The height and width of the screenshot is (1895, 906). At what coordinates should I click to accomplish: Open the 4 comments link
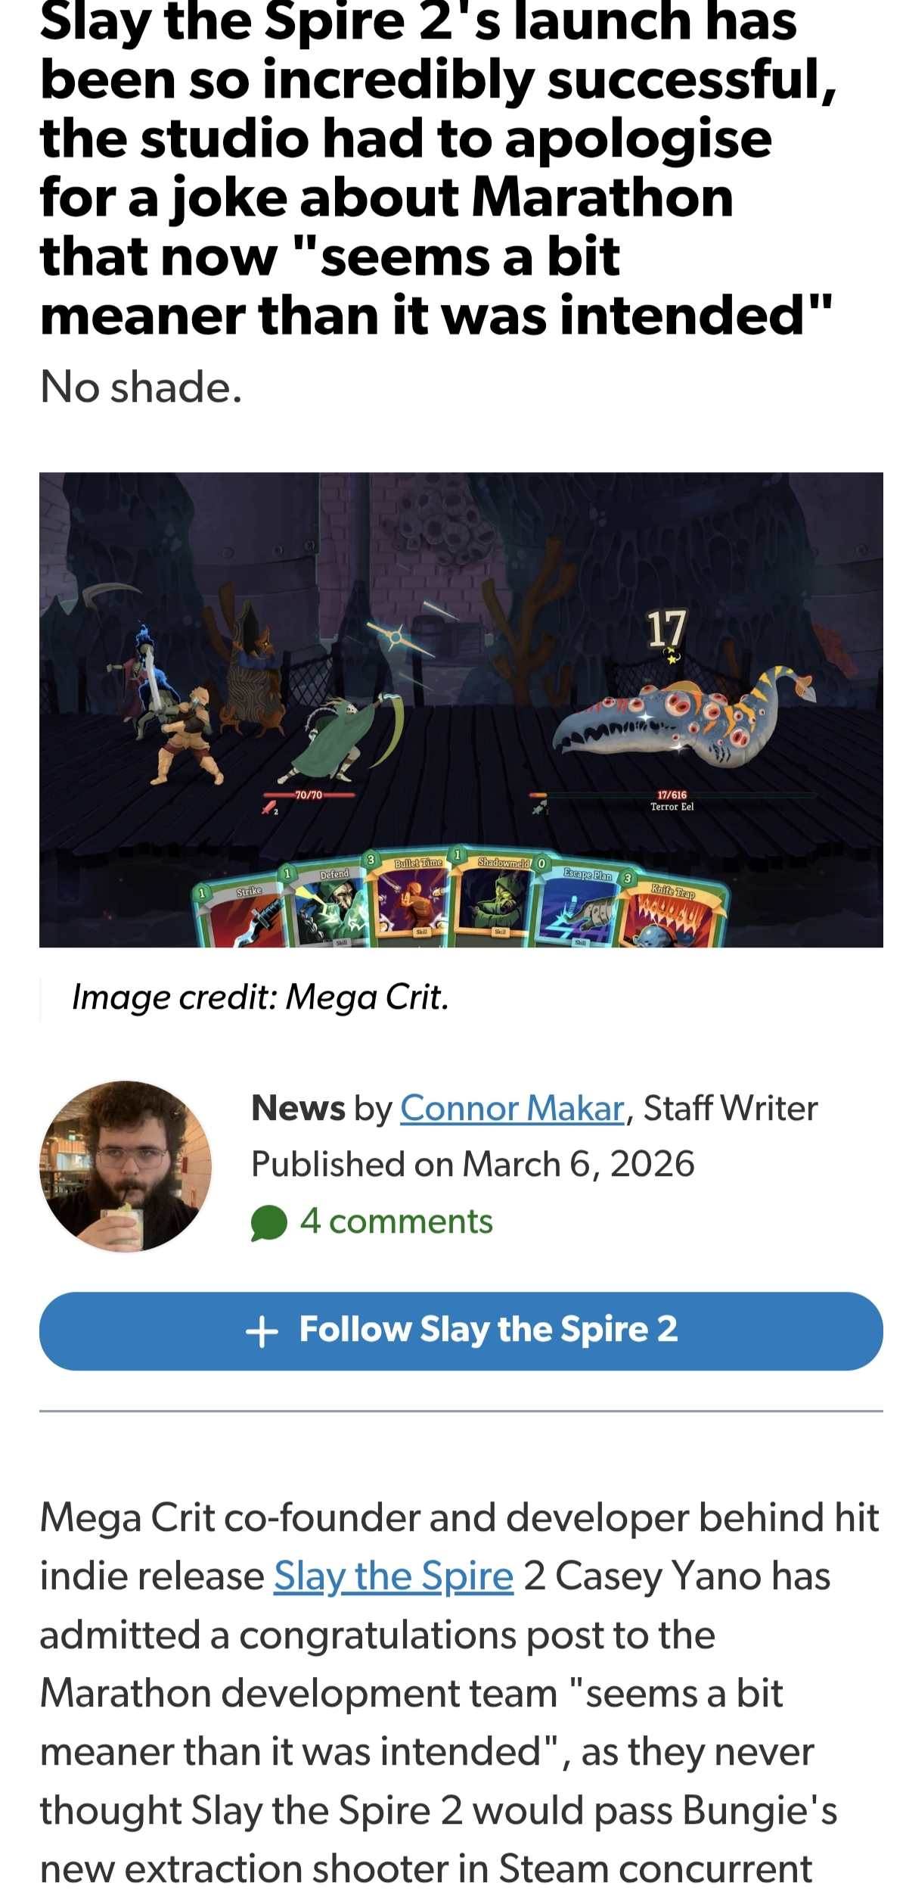(x=396, y=1221)
